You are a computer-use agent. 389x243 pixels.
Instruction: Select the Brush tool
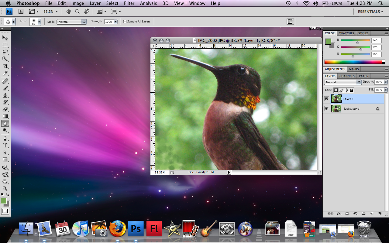point(5,88)
